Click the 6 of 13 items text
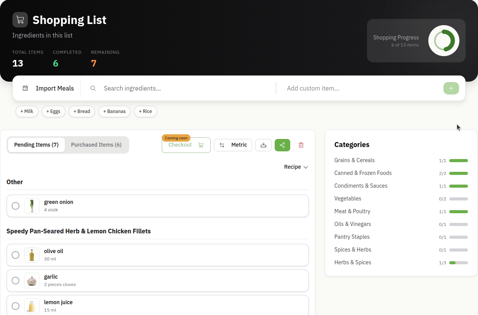Image resolution: width=478 pixels, height=315 pixels. point(405,45)
